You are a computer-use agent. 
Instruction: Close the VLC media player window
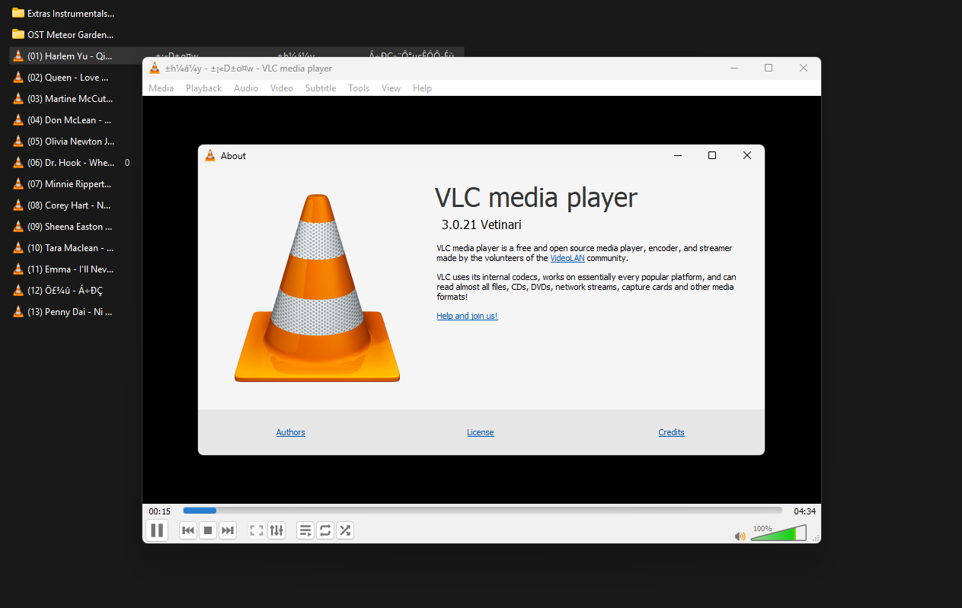804,68
